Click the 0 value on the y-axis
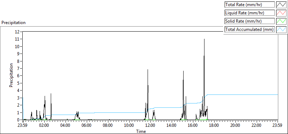 tap(19, 120)
